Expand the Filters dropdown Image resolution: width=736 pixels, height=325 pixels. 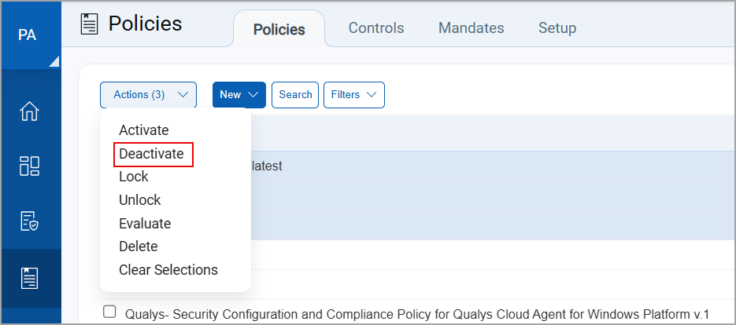(354, 95)
